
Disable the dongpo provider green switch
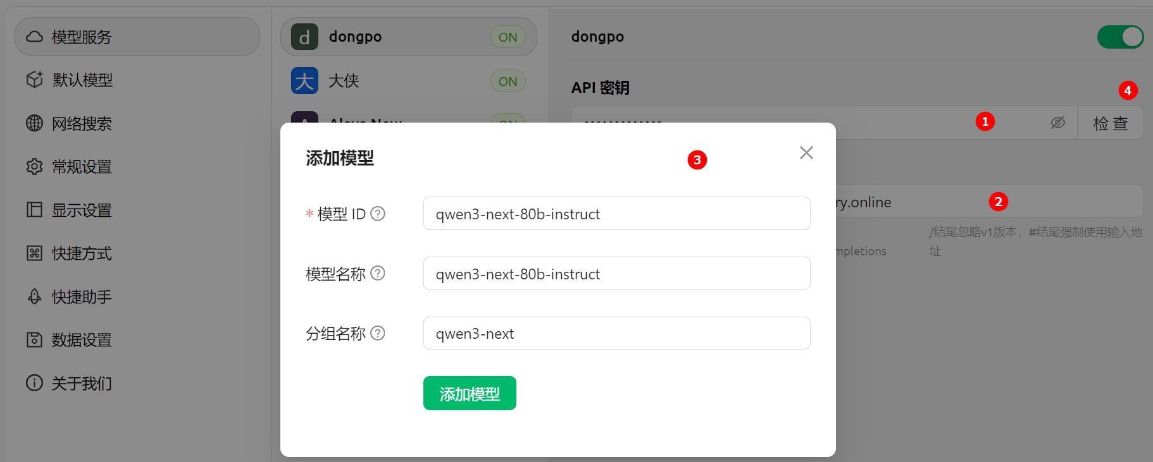click(1119, 37)
